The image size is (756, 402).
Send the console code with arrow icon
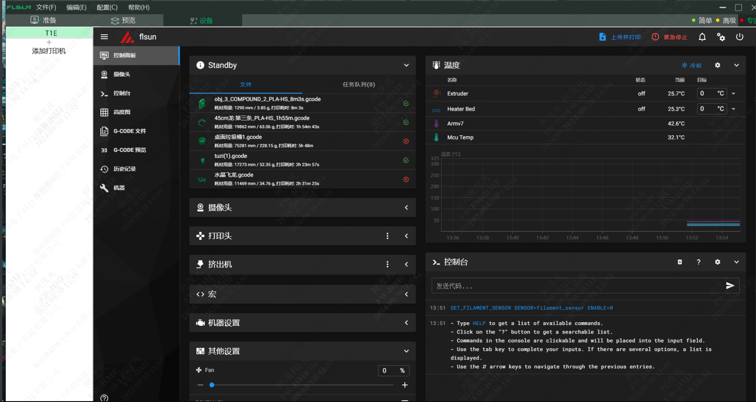click(x=730, y=285)
